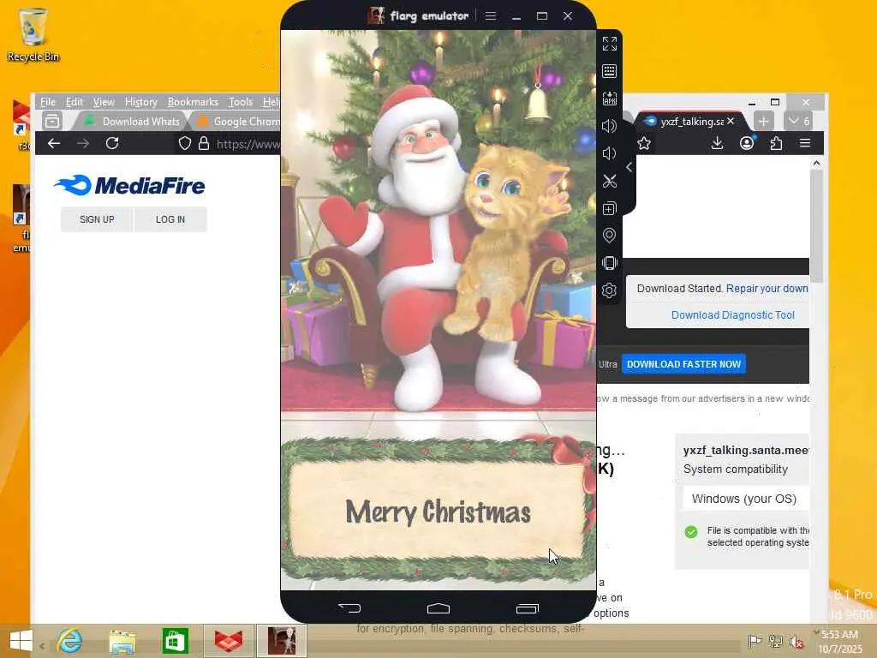The image size is (877, 658).
Task: Open multi-instance plus icon in emulator sidebar
Action: coord(609,208)
